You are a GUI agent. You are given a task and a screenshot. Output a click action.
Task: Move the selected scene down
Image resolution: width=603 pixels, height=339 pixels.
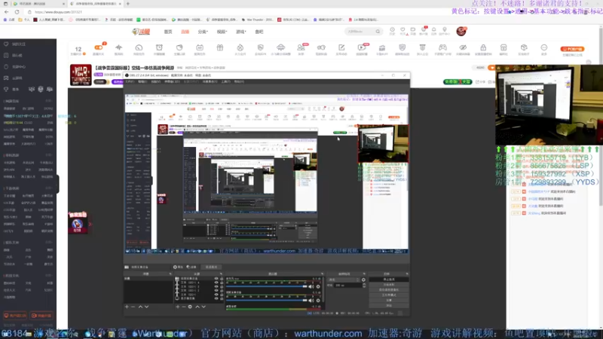(146, 307)
